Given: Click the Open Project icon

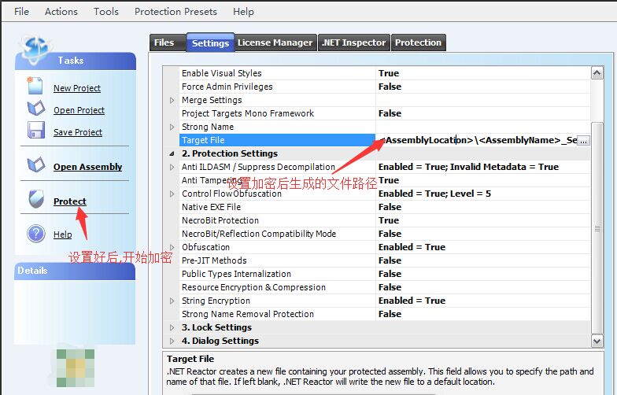Looking at the screenshot, I should tap(36, 109).
